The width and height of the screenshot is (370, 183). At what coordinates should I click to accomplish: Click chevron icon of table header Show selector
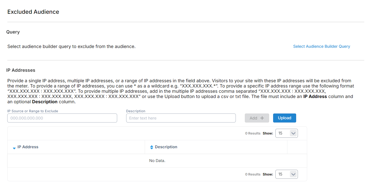tap(293, 133)
